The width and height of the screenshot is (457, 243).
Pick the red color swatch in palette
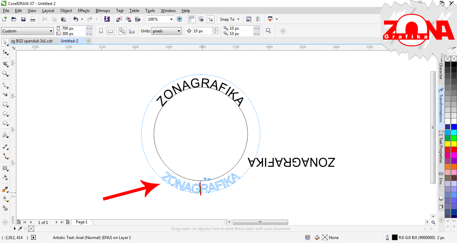point(454,149)
